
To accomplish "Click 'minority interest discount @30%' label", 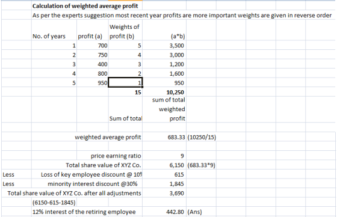I will click(93, 184).
